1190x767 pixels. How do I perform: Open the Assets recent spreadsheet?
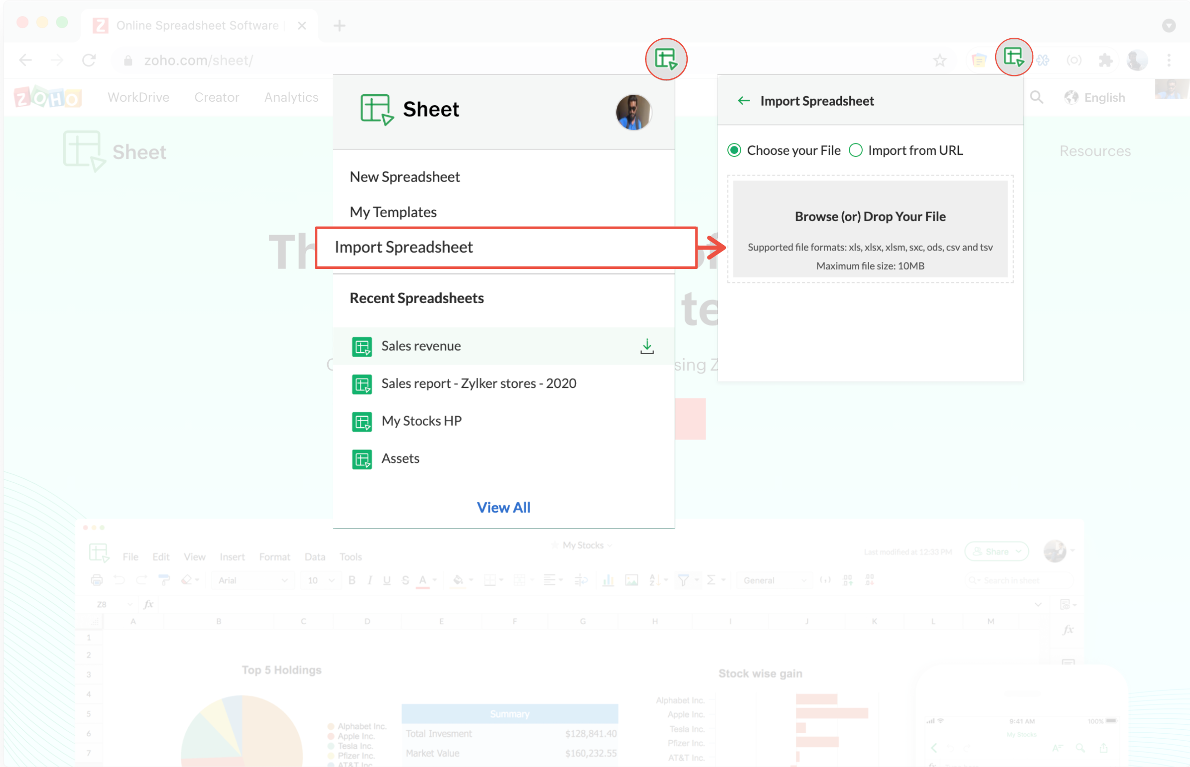tap(400, 459)
